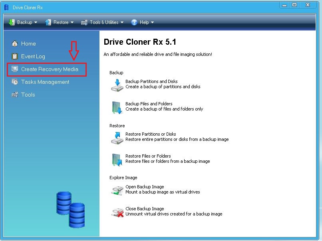The height and width of the screenshot is (241, 322).
Task: Click the Backup section heading
Action: point(116,73)
